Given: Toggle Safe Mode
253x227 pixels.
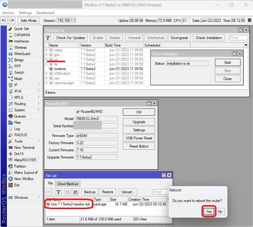Looking at the screenshot, I should coord(28,21).
